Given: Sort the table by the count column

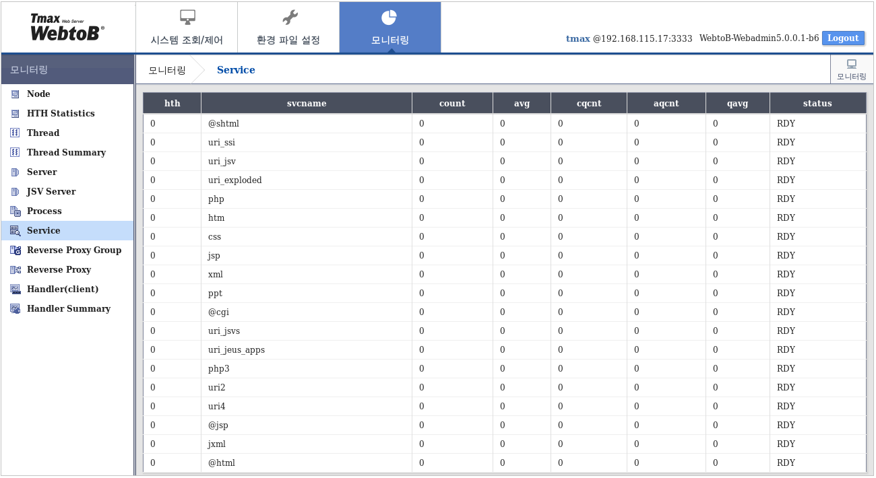Looking at the screenshot, I should (452, 103).
